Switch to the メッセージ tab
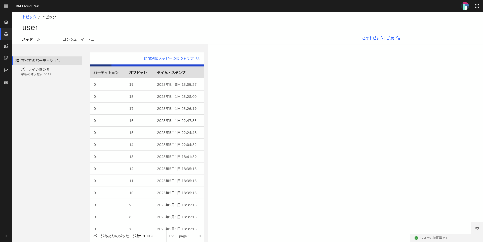The image size is (483, 242). coord(38,39)
